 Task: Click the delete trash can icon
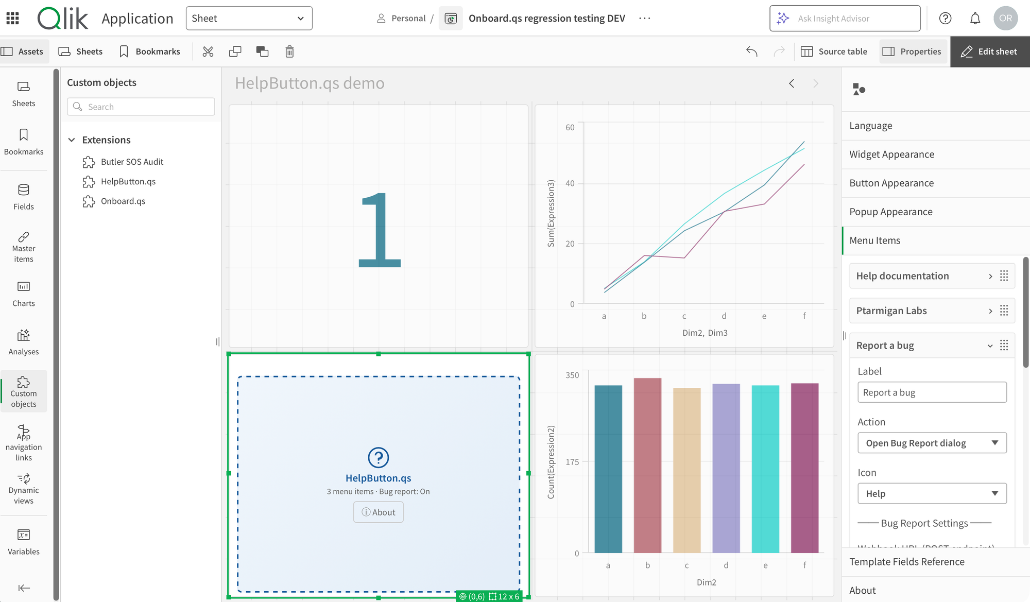pos(289,51)
